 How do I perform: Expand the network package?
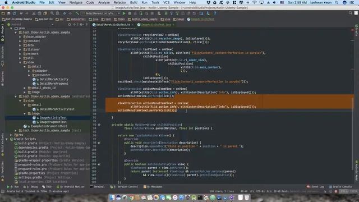20,54
